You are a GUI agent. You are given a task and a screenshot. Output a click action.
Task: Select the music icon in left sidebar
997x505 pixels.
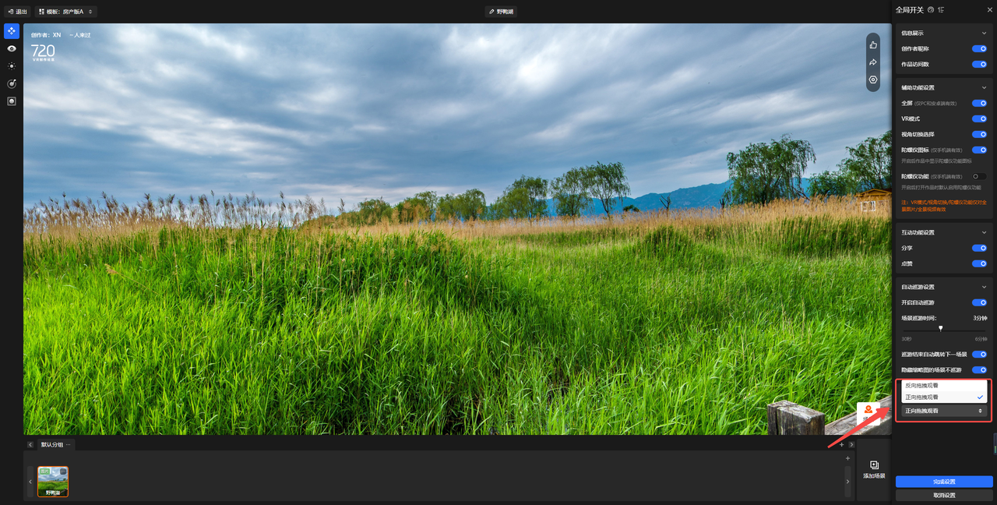(x=11, y=83)
